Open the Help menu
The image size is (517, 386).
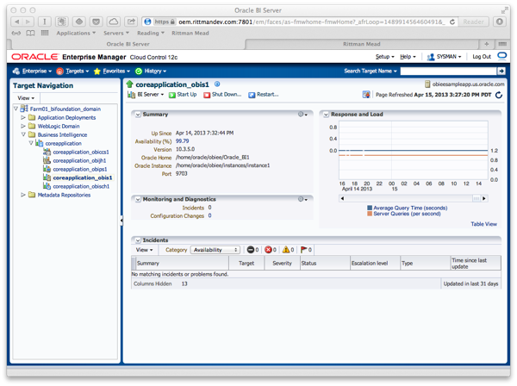point(408,57)
